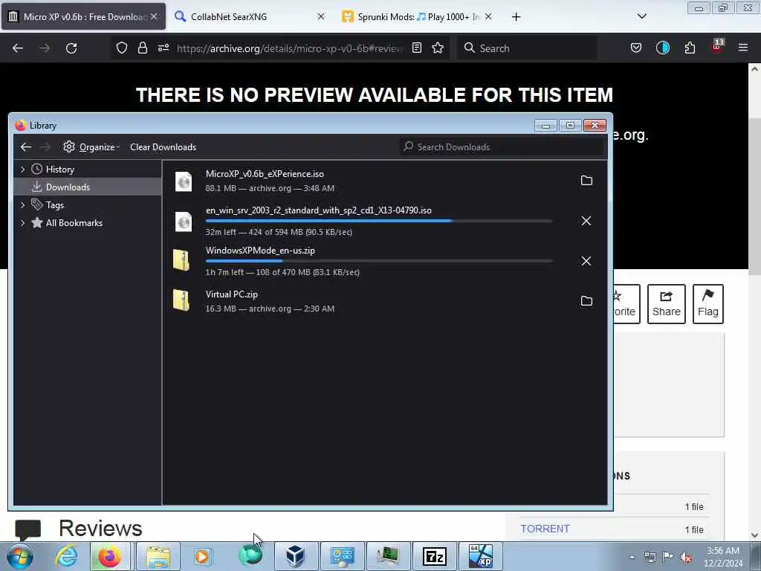This screenshot has width=761, height=571.
Task: Open Windows Explorer from taskbar
Action: click(x=158, y=556)
